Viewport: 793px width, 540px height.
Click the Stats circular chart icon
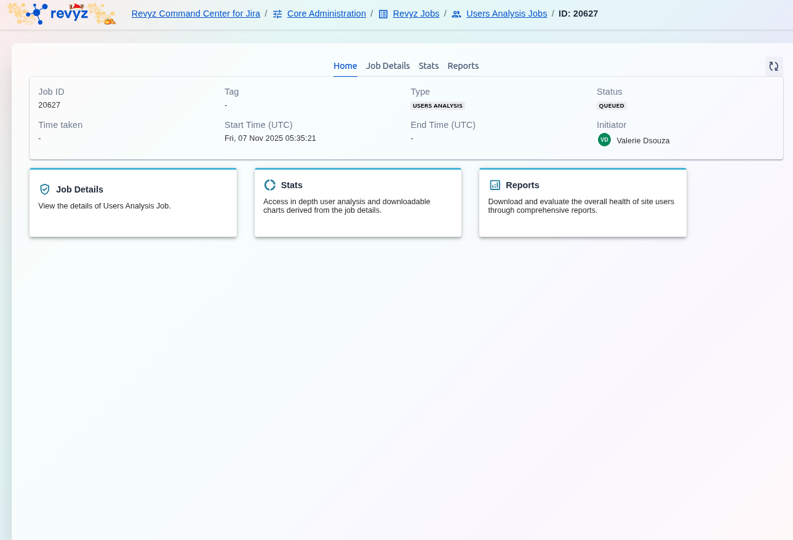pyautogui.click(x=269, y=185)
